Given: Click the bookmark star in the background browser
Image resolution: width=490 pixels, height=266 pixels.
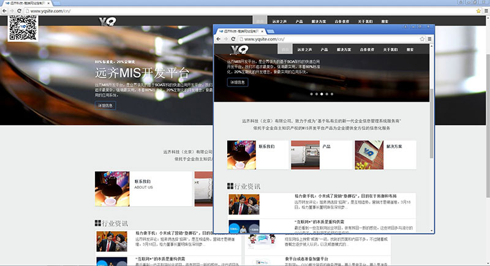Looking at the screenshot, I should coord(478,11).
